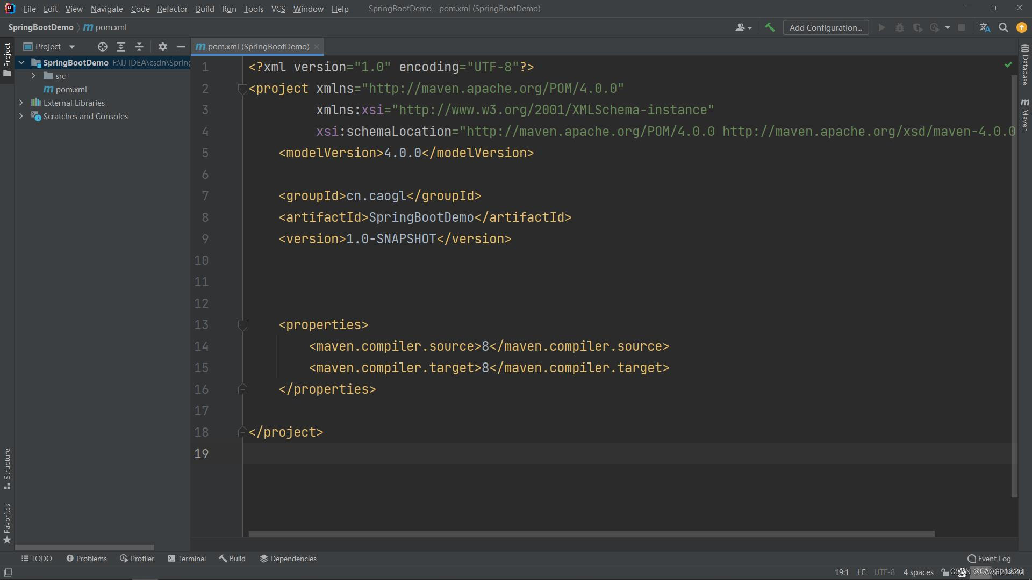Open the run options dropdown arrow beside Profile
The width and height of the screenshot is (1032, 580).
pyautogui.click(x=948, y=27)
